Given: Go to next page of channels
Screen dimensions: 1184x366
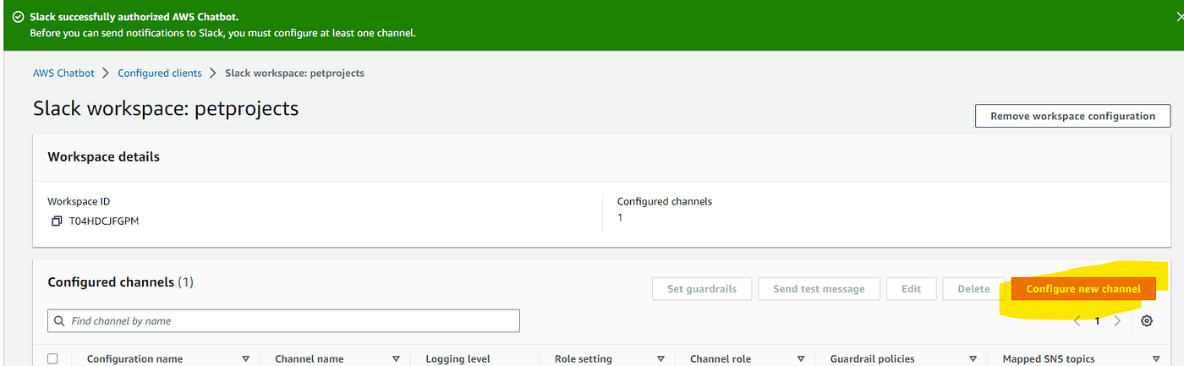Looking at the screenshot, I should tap(1117, 321).
